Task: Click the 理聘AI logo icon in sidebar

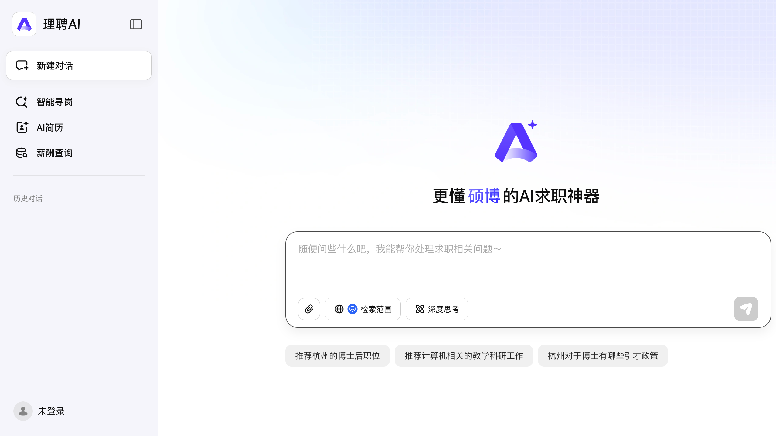Action: [24, 24]
